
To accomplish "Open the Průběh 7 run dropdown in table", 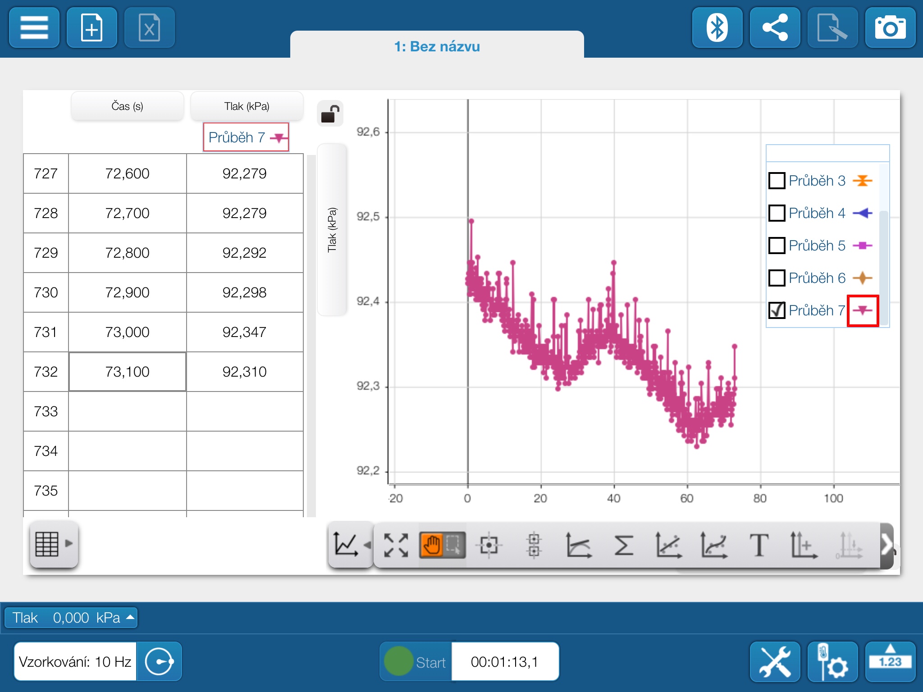I will coord(246,137).
